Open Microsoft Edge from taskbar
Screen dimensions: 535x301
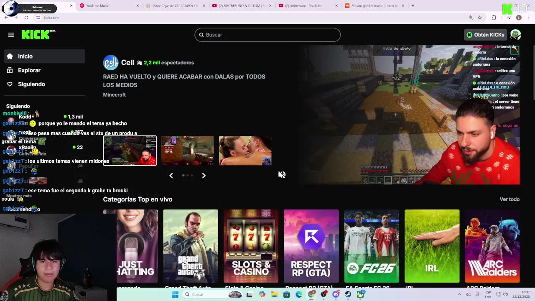click(299, 295)
